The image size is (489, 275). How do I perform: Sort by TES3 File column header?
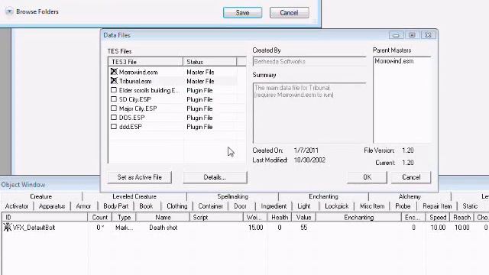(145, 62)
